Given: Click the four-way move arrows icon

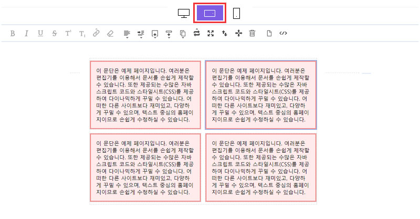Looking at the screenshot, I should (238, 34).
